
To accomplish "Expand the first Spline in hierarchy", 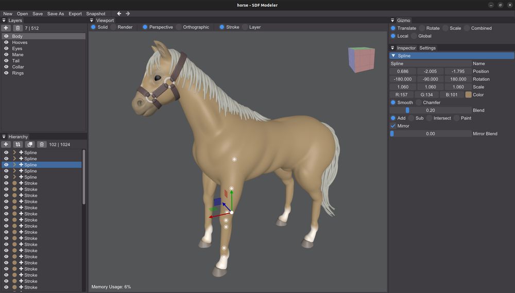I will point(14,152).
